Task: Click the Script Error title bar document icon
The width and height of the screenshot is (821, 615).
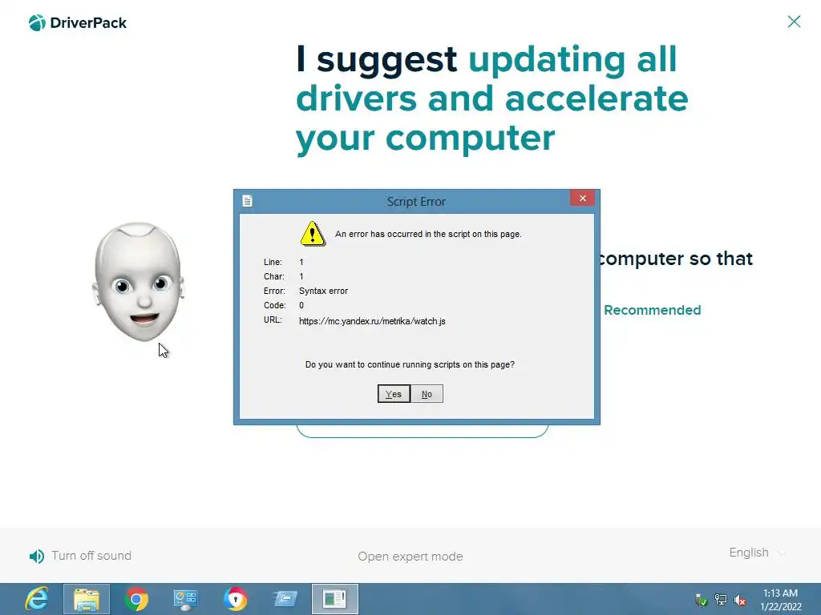Action: tap(248, 201)
